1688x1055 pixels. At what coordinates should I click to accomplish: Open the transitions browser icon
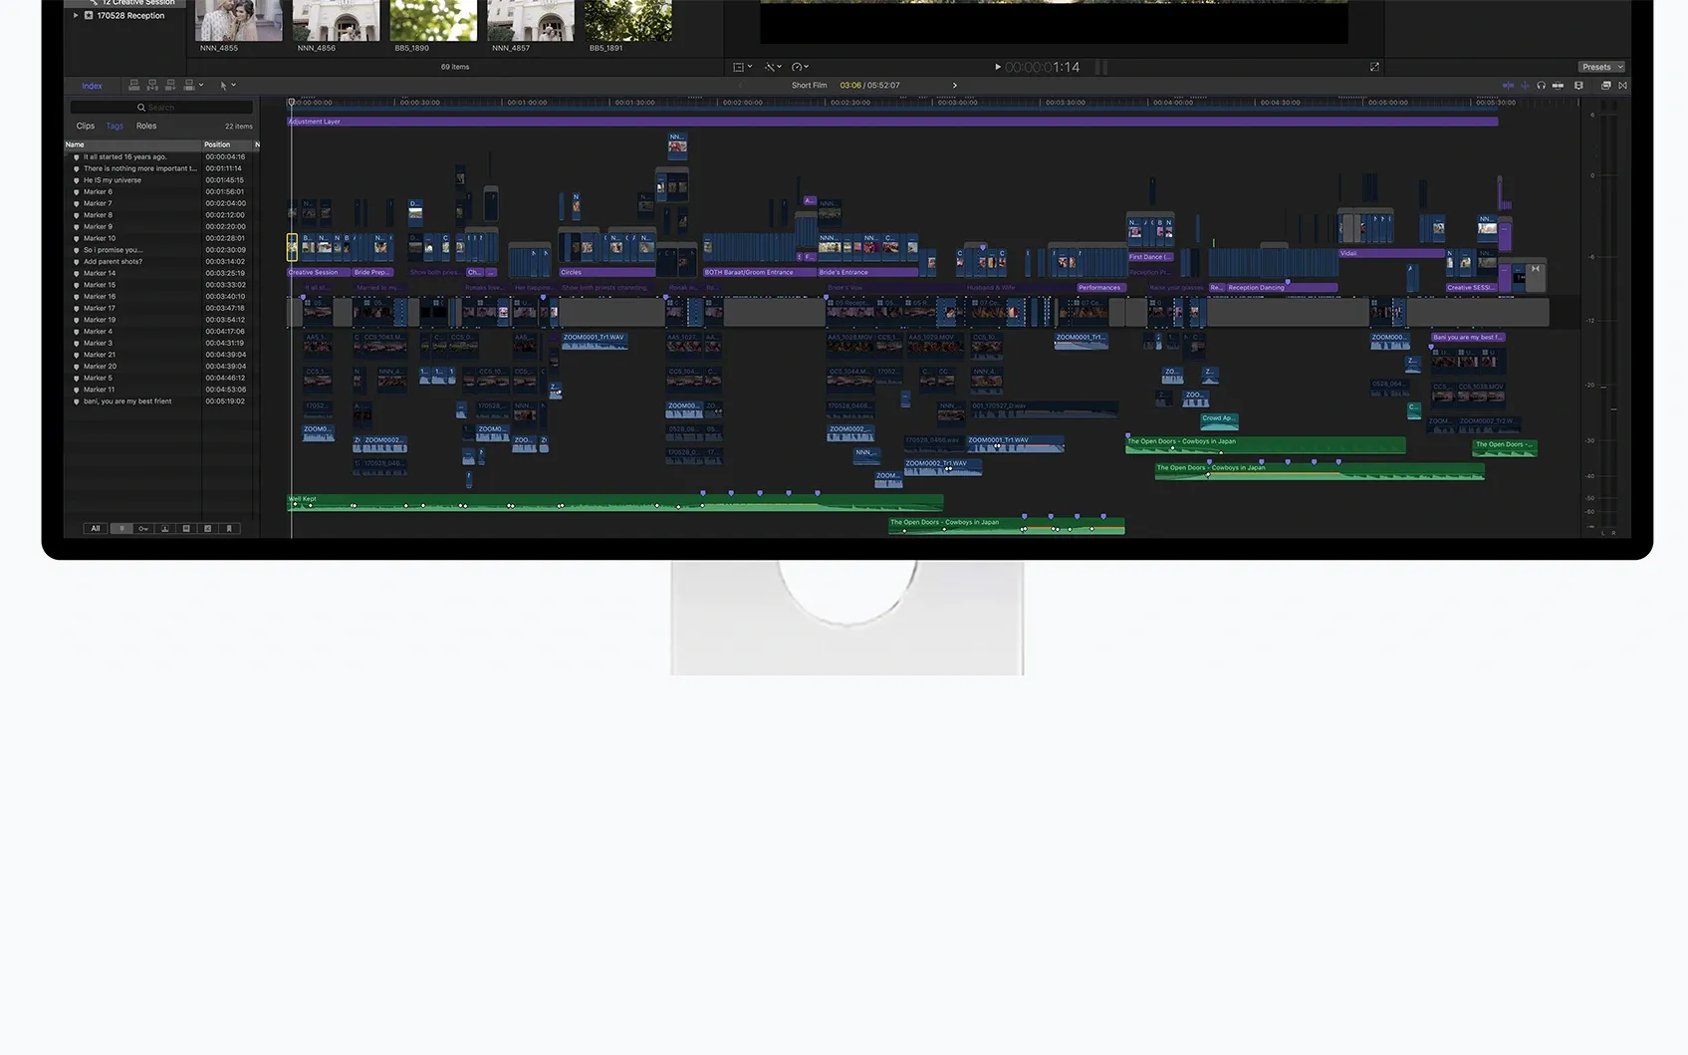(1623, 86)
